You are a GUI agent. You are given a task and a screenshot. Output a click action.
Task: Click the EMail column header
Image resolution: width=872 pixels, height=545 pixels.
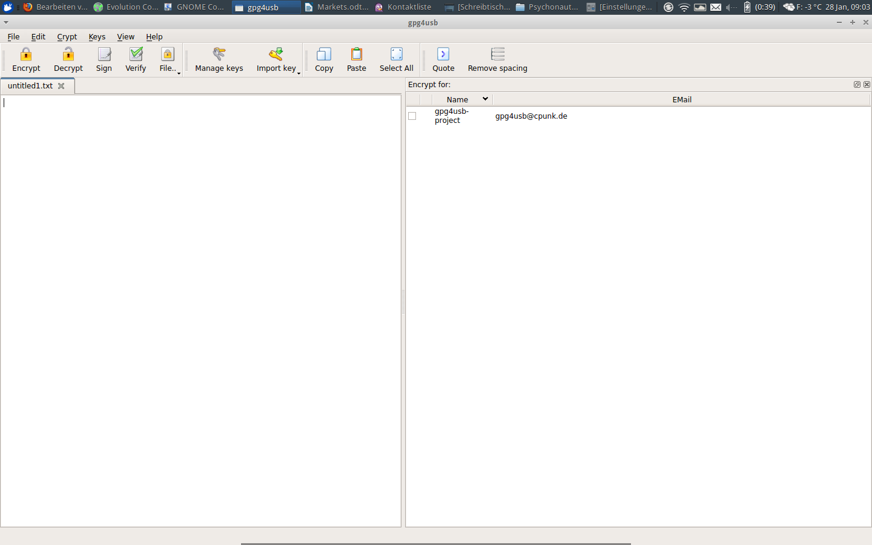tap(681, 99)
